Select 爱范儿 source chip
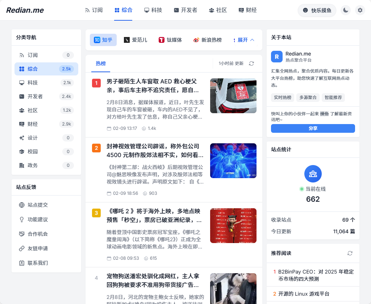Screen dimensions: 371x304 (x=136, y=40)
